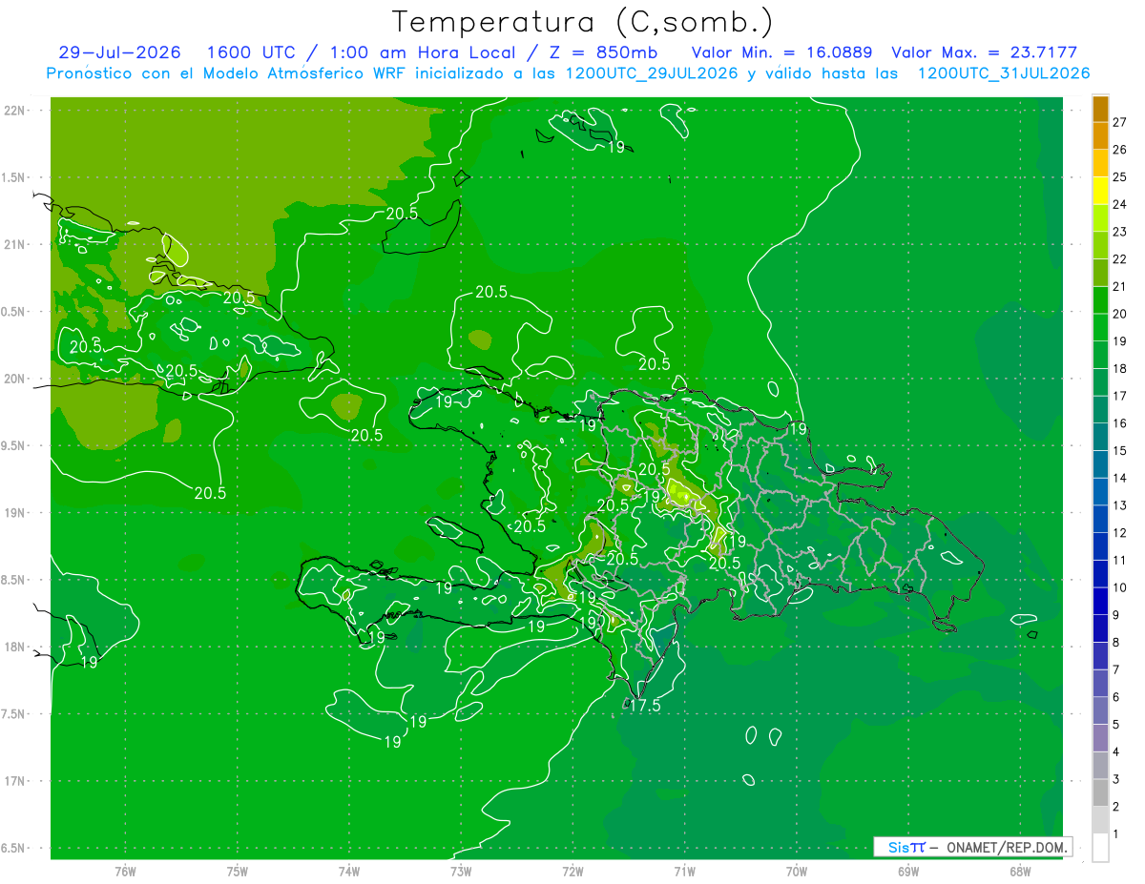Click the '74W' longitude axis label
Viewport: 1145px width, 884px height.
(x=349, y=871)
